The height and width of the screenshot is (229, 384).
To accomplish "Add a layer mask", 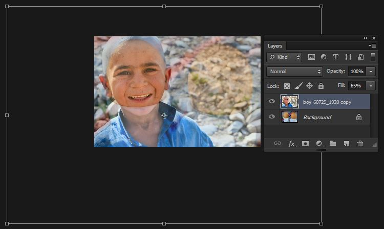I will [x=305, y=144].
